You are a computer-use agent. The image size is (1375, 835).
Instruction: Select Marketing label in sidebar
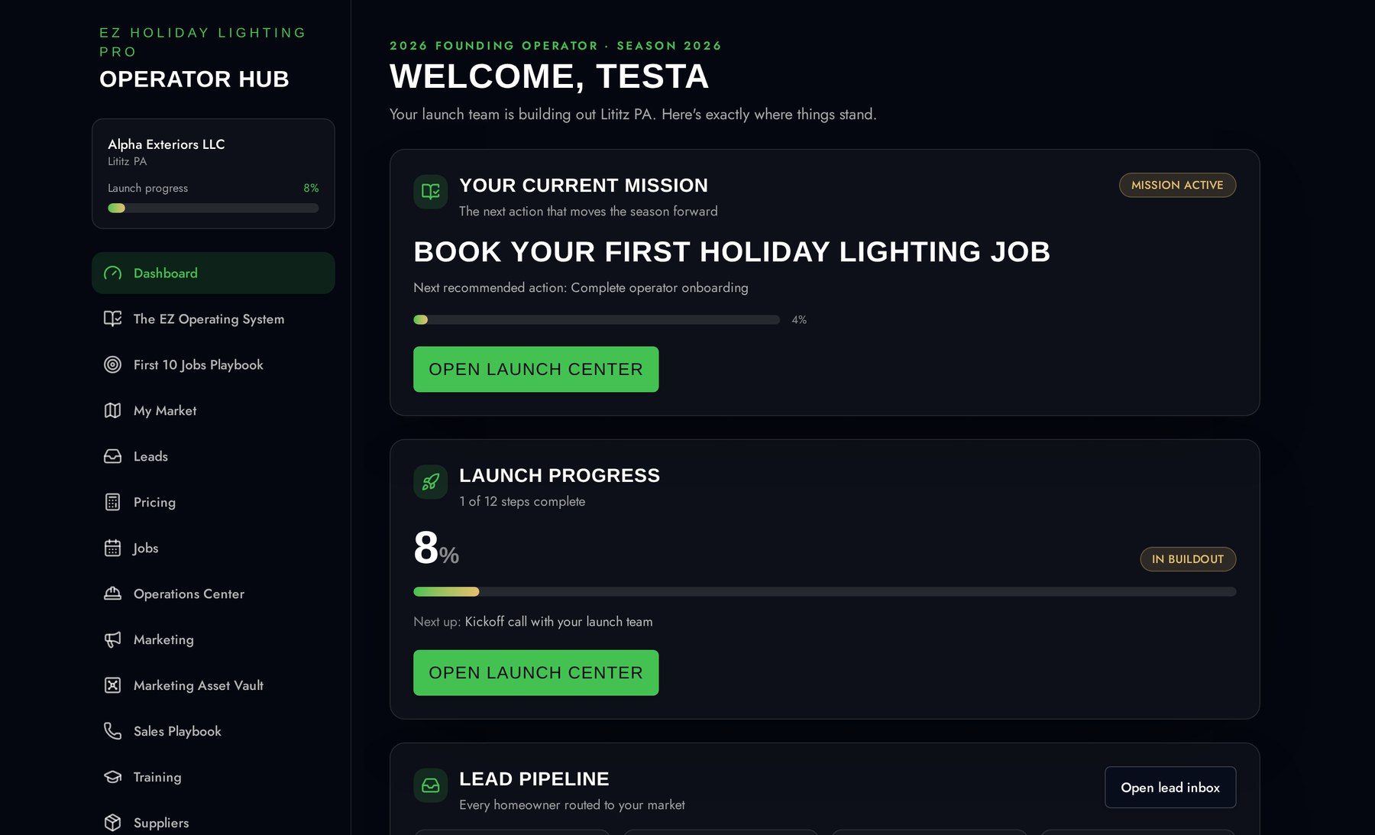click(163, 640)
